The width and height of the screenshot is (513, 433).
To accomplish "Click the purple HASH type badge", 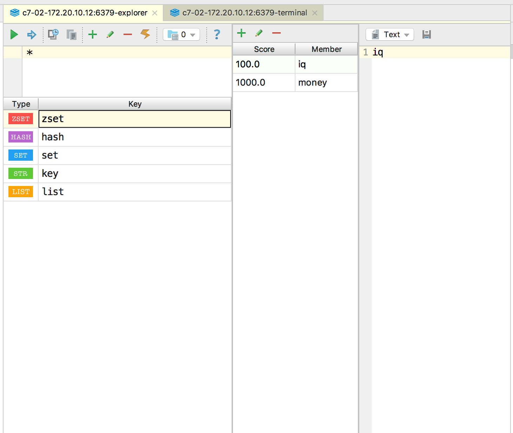I will point(21,137).
